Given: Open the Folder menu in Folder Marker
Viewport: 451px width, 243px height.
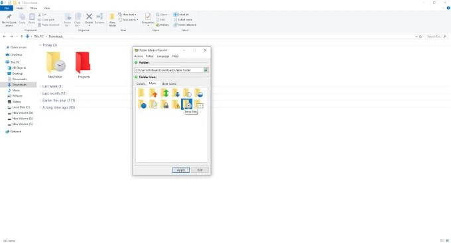Looking at the screenshot, I should 150,56.
